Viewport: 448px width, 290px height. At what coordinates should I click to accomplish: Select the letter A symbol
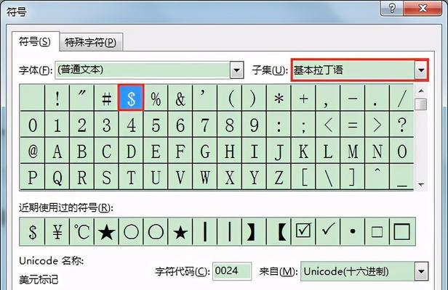57,151
